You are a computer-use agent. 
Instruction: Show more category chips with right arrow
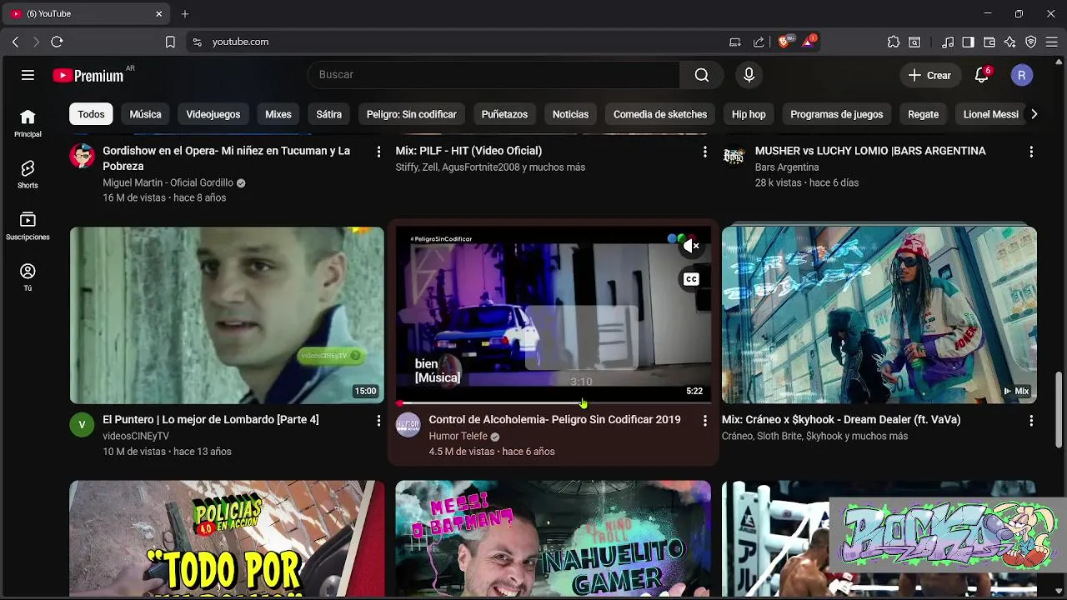pos(1034,114)
